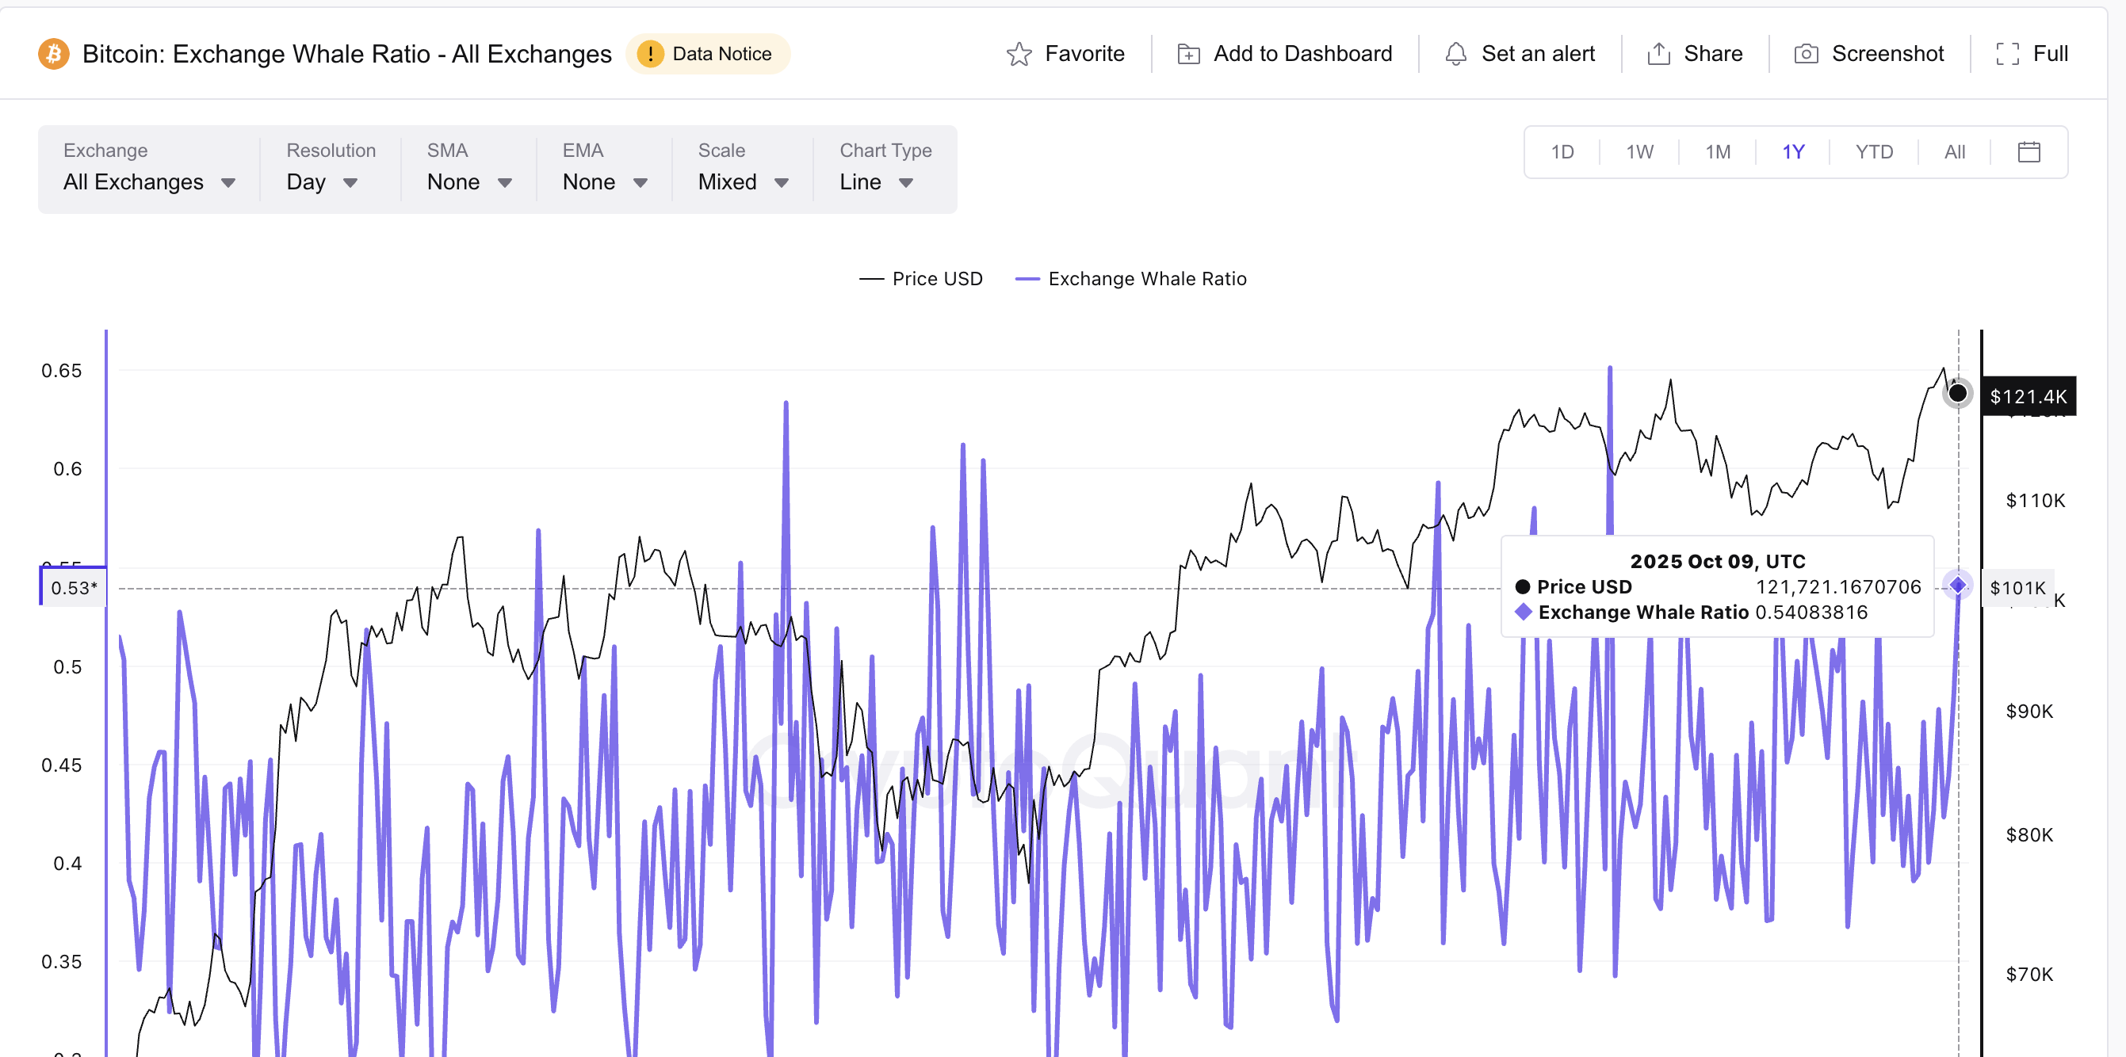Expand the Resolution Day dropdown
Viewport: 2126px width, 1057px height.
click(322, 181)
